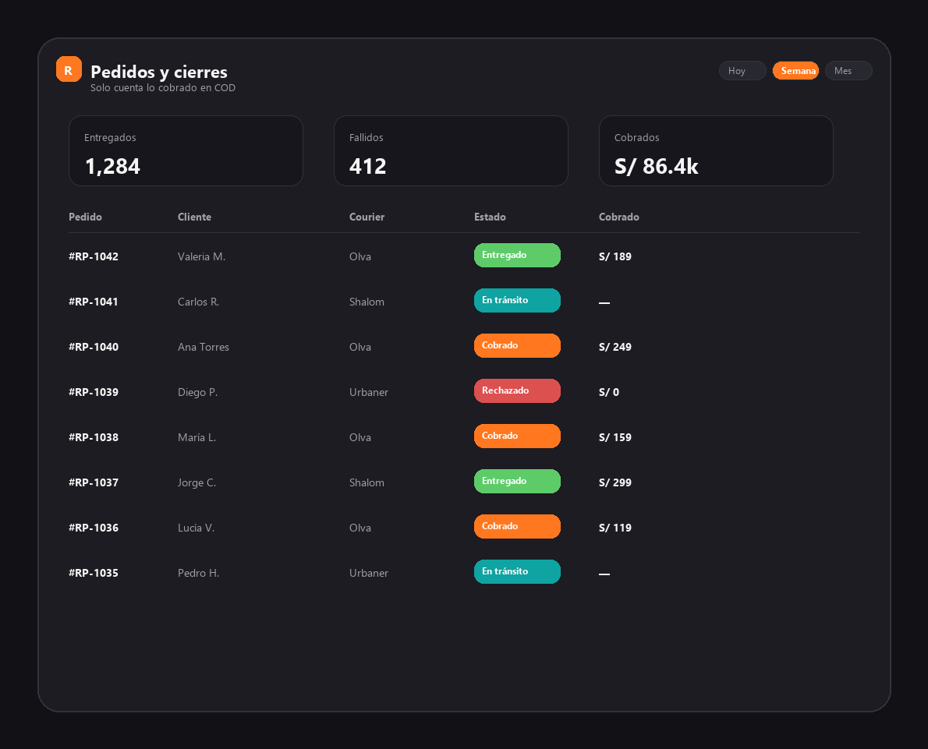The width and height of the screenshot is (928, 749).
Task: Open order #RP-1036
Action: click(94, 528)
